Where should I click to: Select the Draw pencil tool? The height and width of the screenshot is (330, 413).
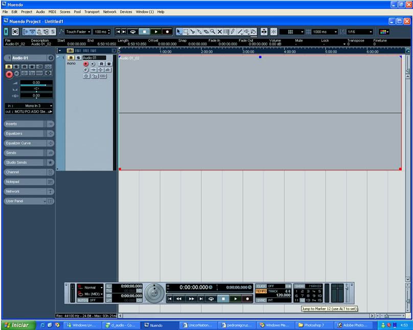click(x=233, y=32)
